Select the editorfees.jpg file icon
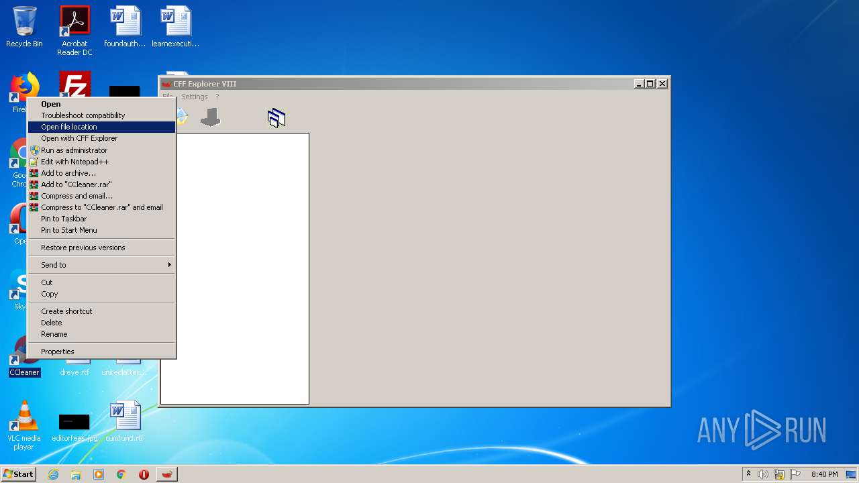 coord(74,427)
